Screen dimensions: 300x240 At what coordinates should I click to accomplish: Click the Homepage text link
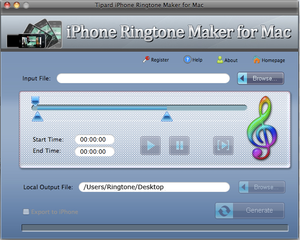273,60
